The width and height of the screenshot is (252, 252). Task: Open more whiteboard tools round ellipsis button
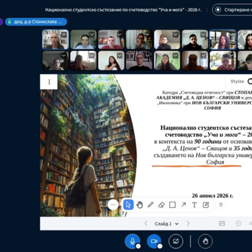coord(113,204)
